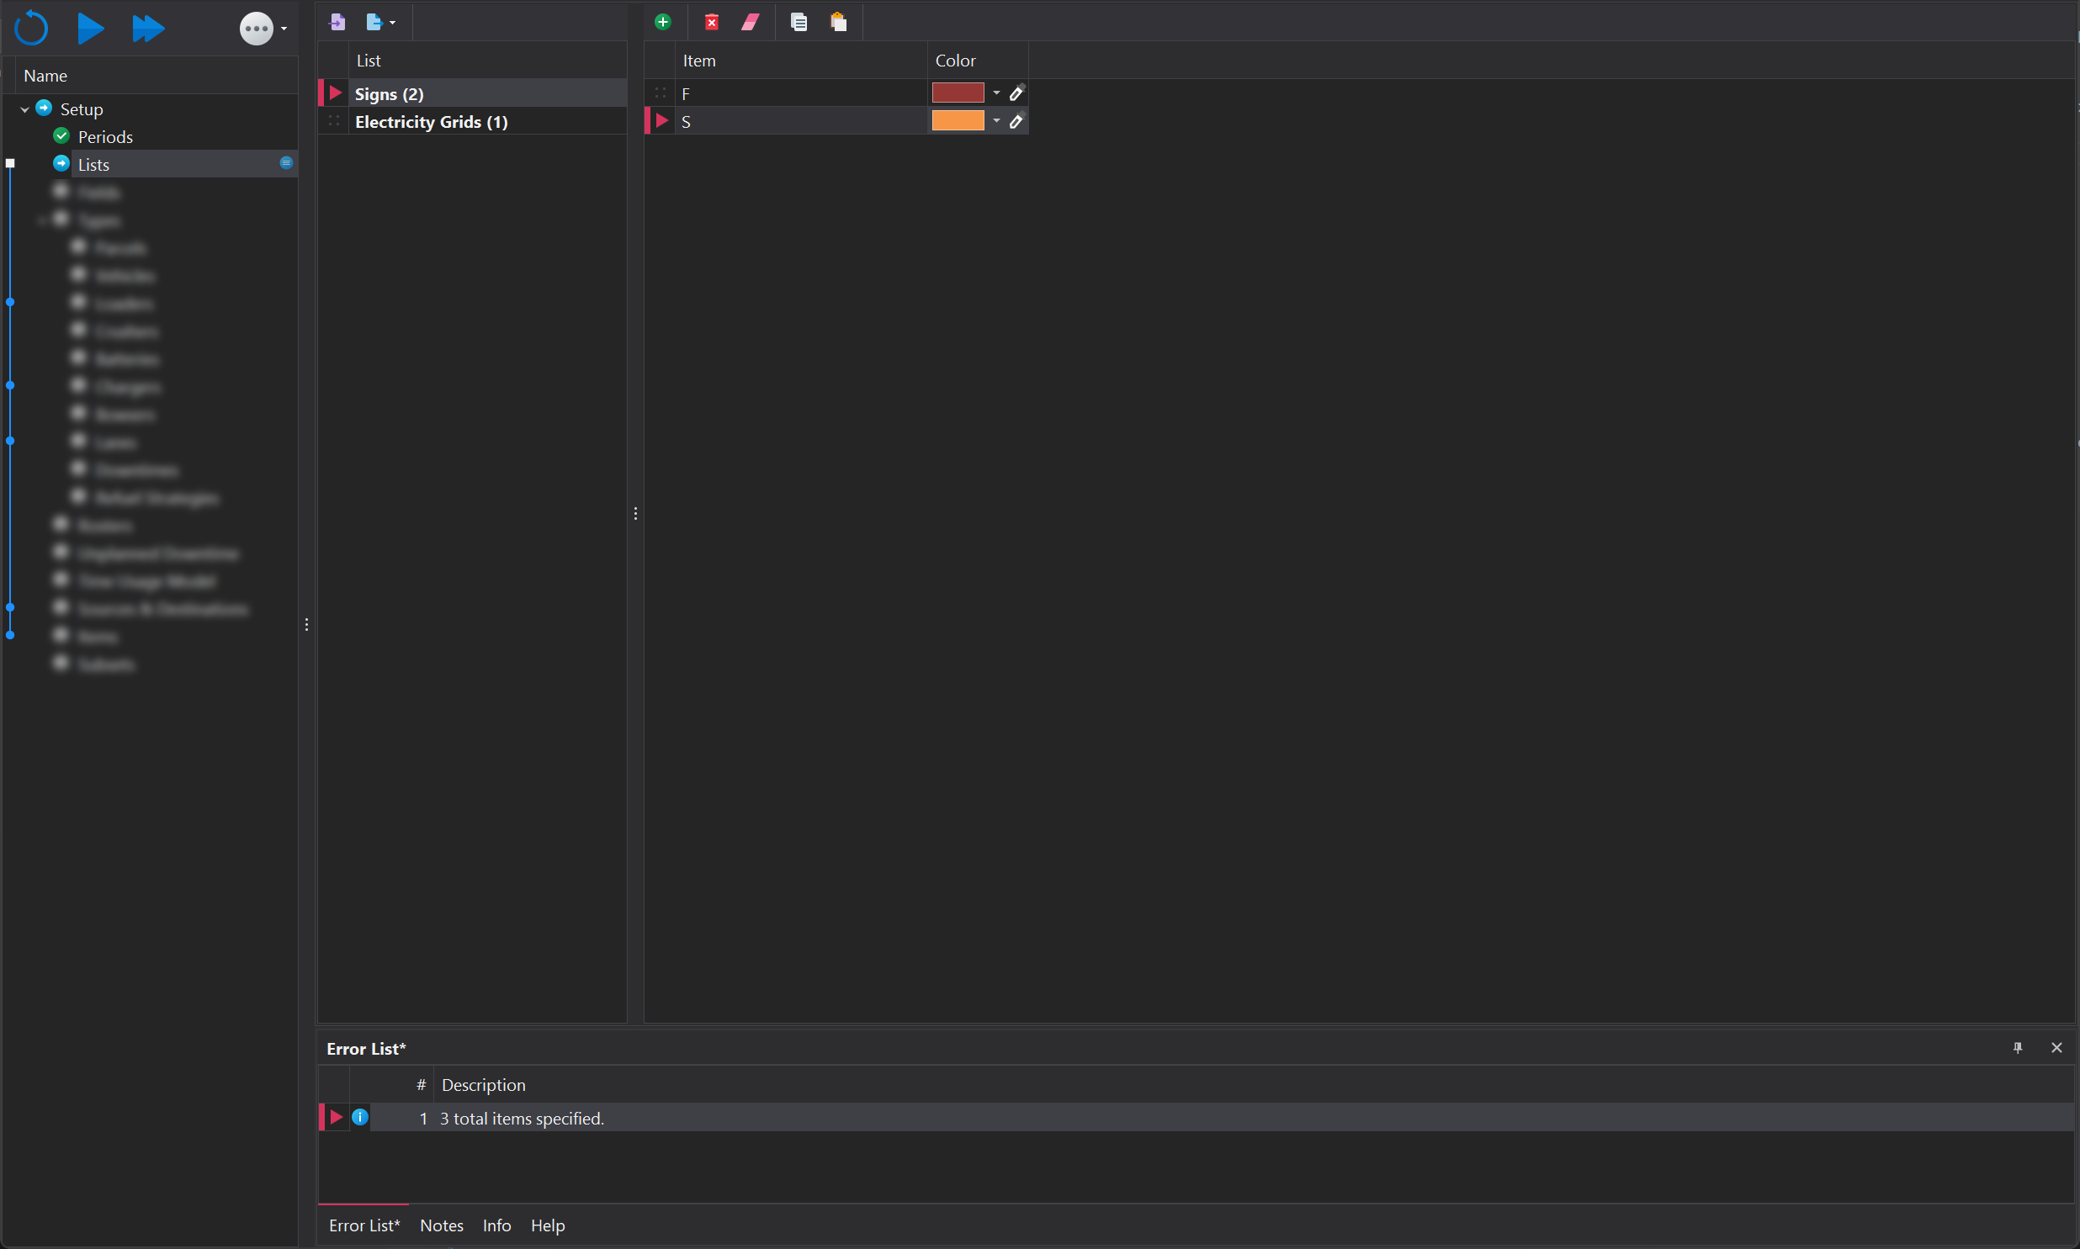Click the circular reset arrow icon

(x=32, y=28)
